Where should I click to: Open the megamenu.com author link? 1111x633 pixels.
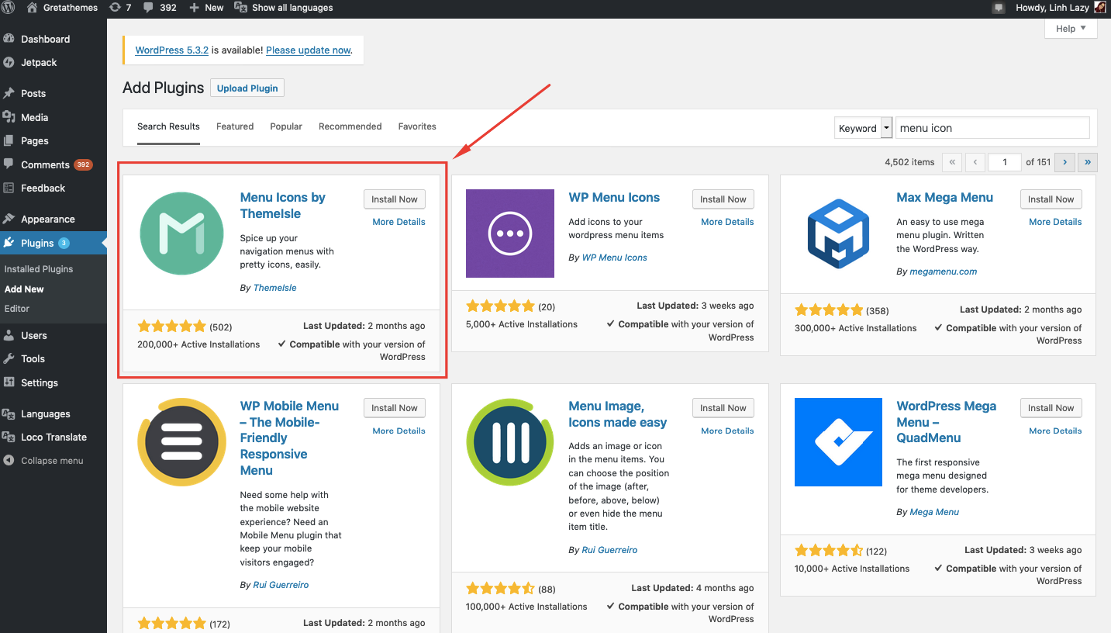tap(943, 272)
